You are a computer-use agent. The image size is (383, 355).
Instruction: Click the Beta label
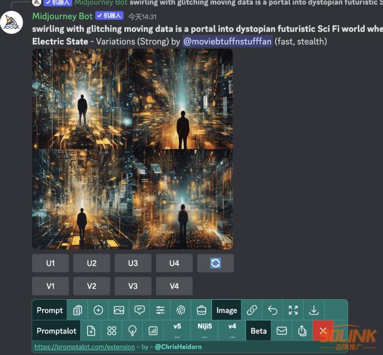pyautogui.click(x=258, y=331)
